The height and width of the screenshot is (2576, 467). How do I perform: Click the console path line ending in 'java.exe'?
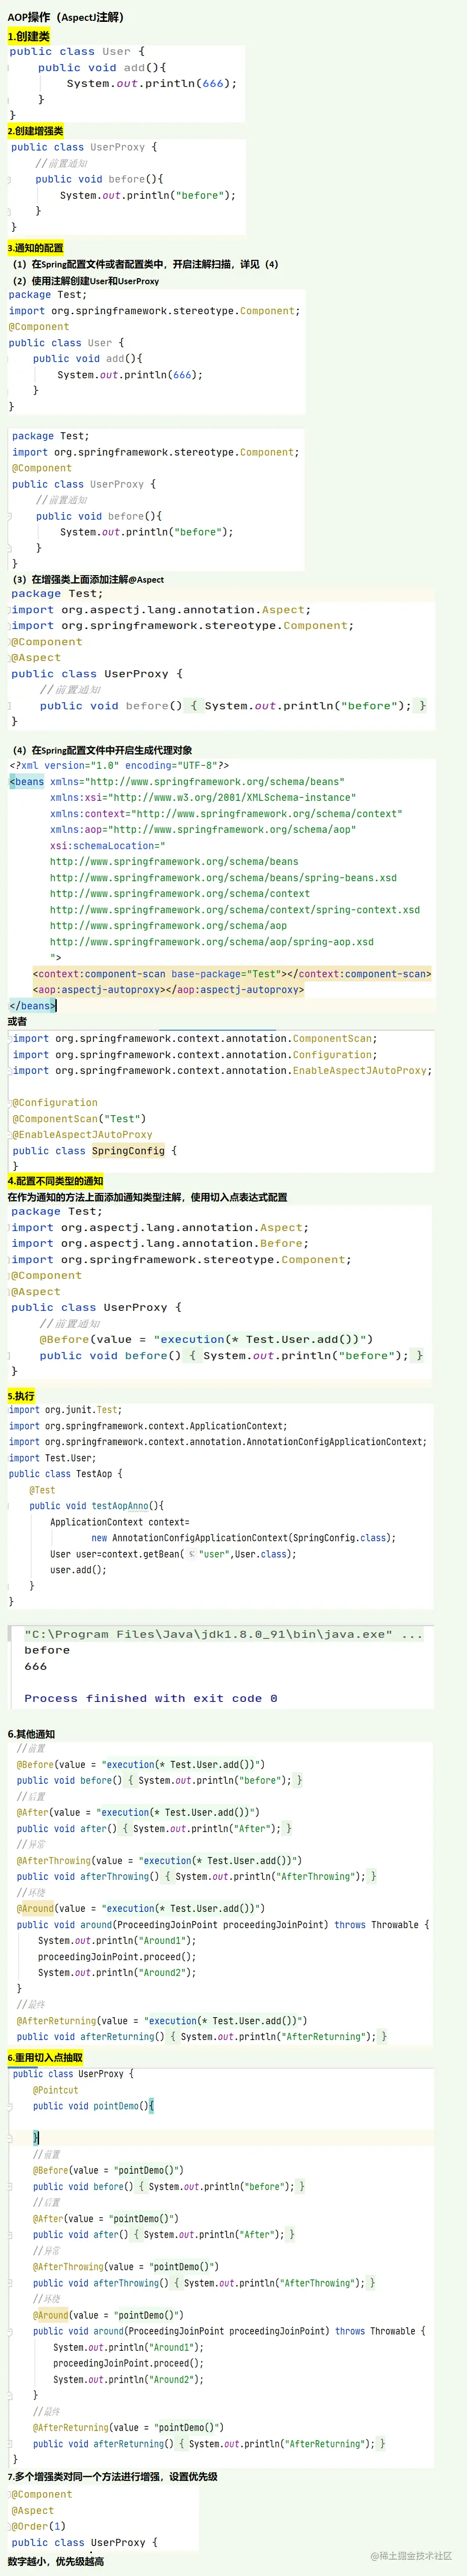(x=223, y=1635)
